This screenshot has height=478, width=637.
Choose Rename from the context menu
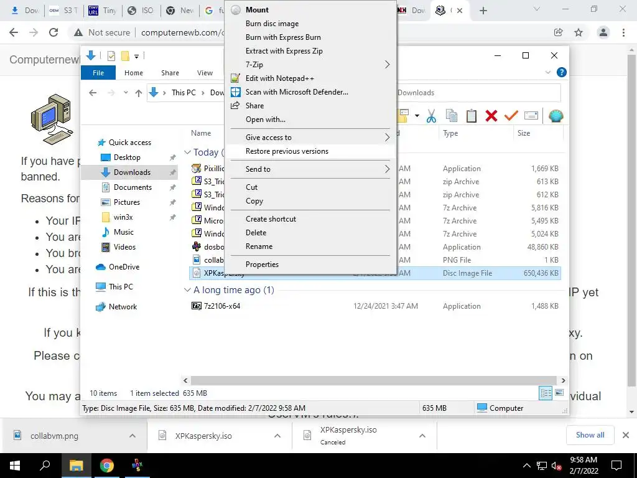(310, 246)
